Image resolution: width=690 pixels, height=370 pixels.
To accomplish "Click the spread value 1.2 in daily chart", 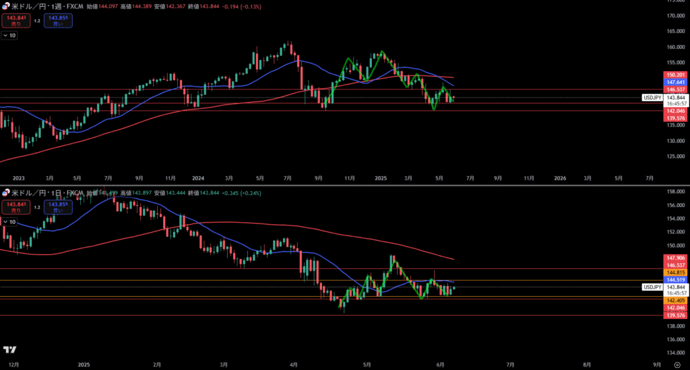I will (37, 207).
